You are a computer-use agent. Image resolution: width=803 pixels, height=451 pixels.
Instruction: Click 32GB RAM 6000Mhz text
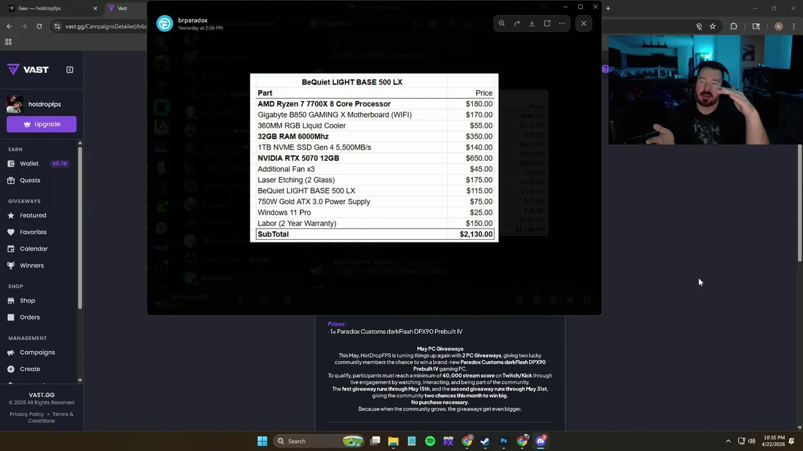pos(293,137)
